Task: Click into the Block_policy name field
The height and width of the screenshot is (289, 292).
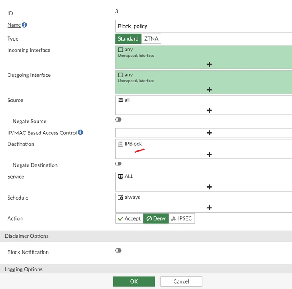Action: click(x=204, y=26)
